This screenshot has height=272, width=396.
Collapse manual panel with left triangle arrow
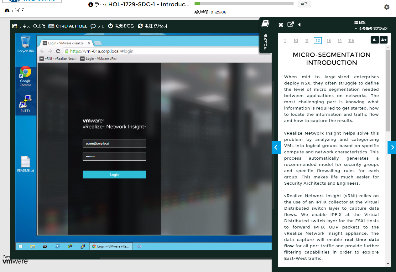300,25
